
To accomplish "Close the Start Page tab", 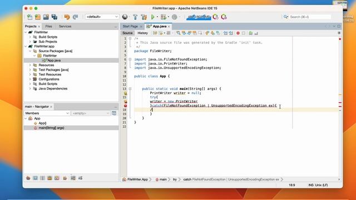I will (x=141, y=27).
